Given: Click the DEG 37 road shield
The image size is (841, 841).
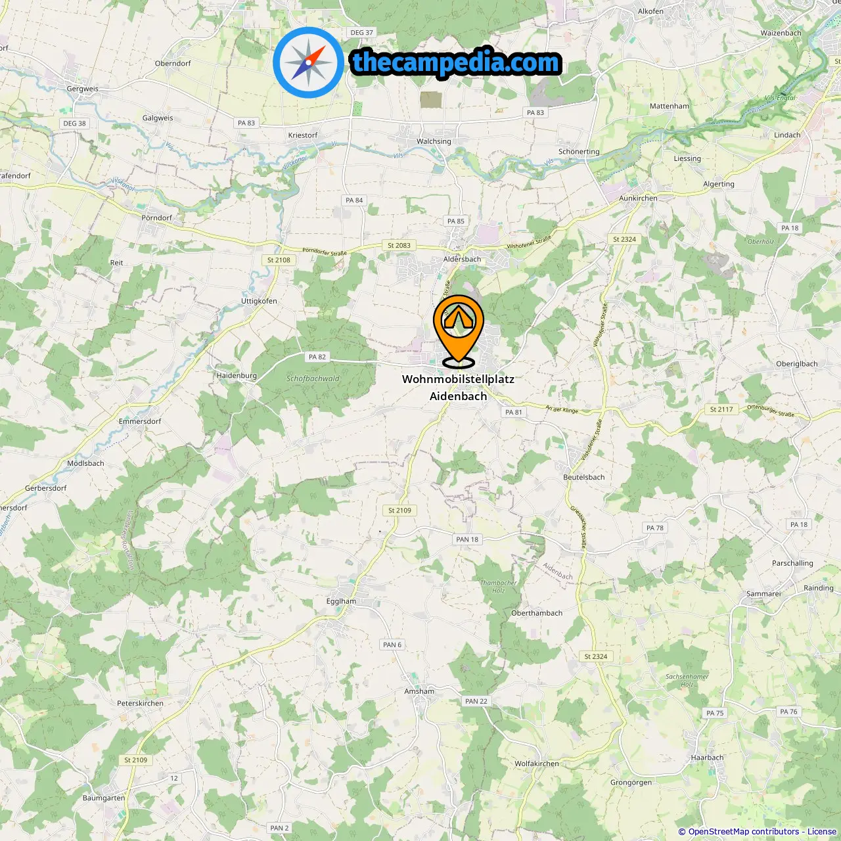Looking at the screenshot, I should [361, 32].
